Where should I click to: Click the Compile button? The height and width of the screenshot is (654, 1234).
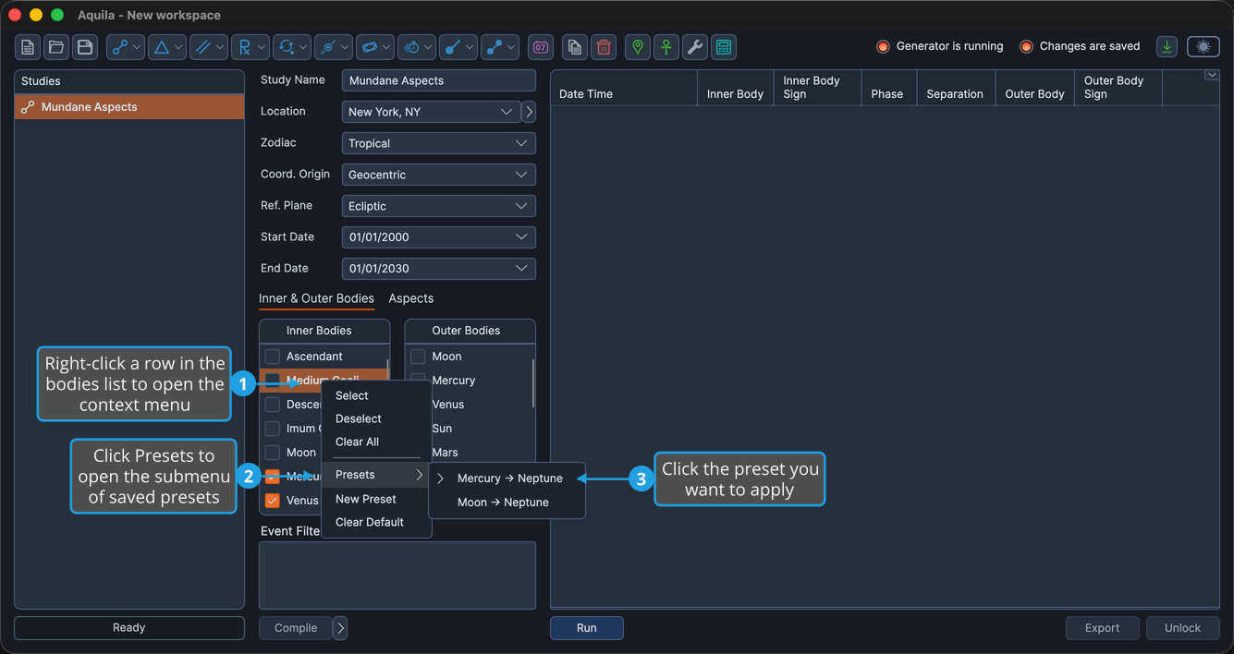tap(296, 628)
